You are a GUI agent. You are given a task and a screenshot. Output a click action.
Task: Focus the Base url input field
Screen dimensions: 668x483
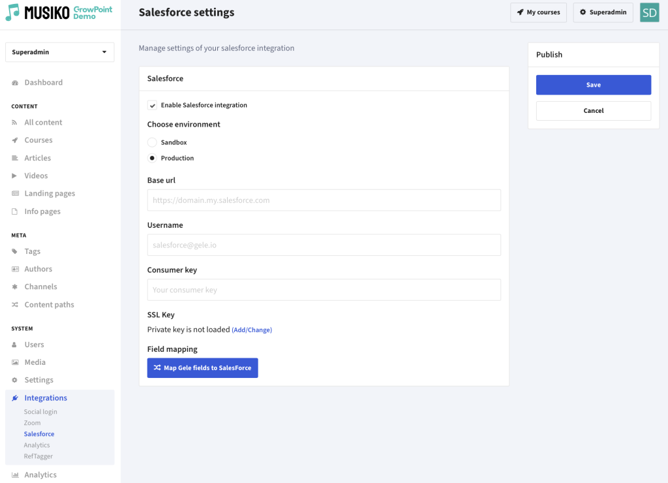pyautogui.click(x=324, y=200)
